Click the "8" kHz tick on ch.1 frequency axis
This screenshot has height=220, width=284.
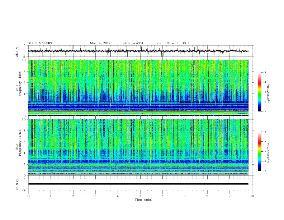(25, 71)
